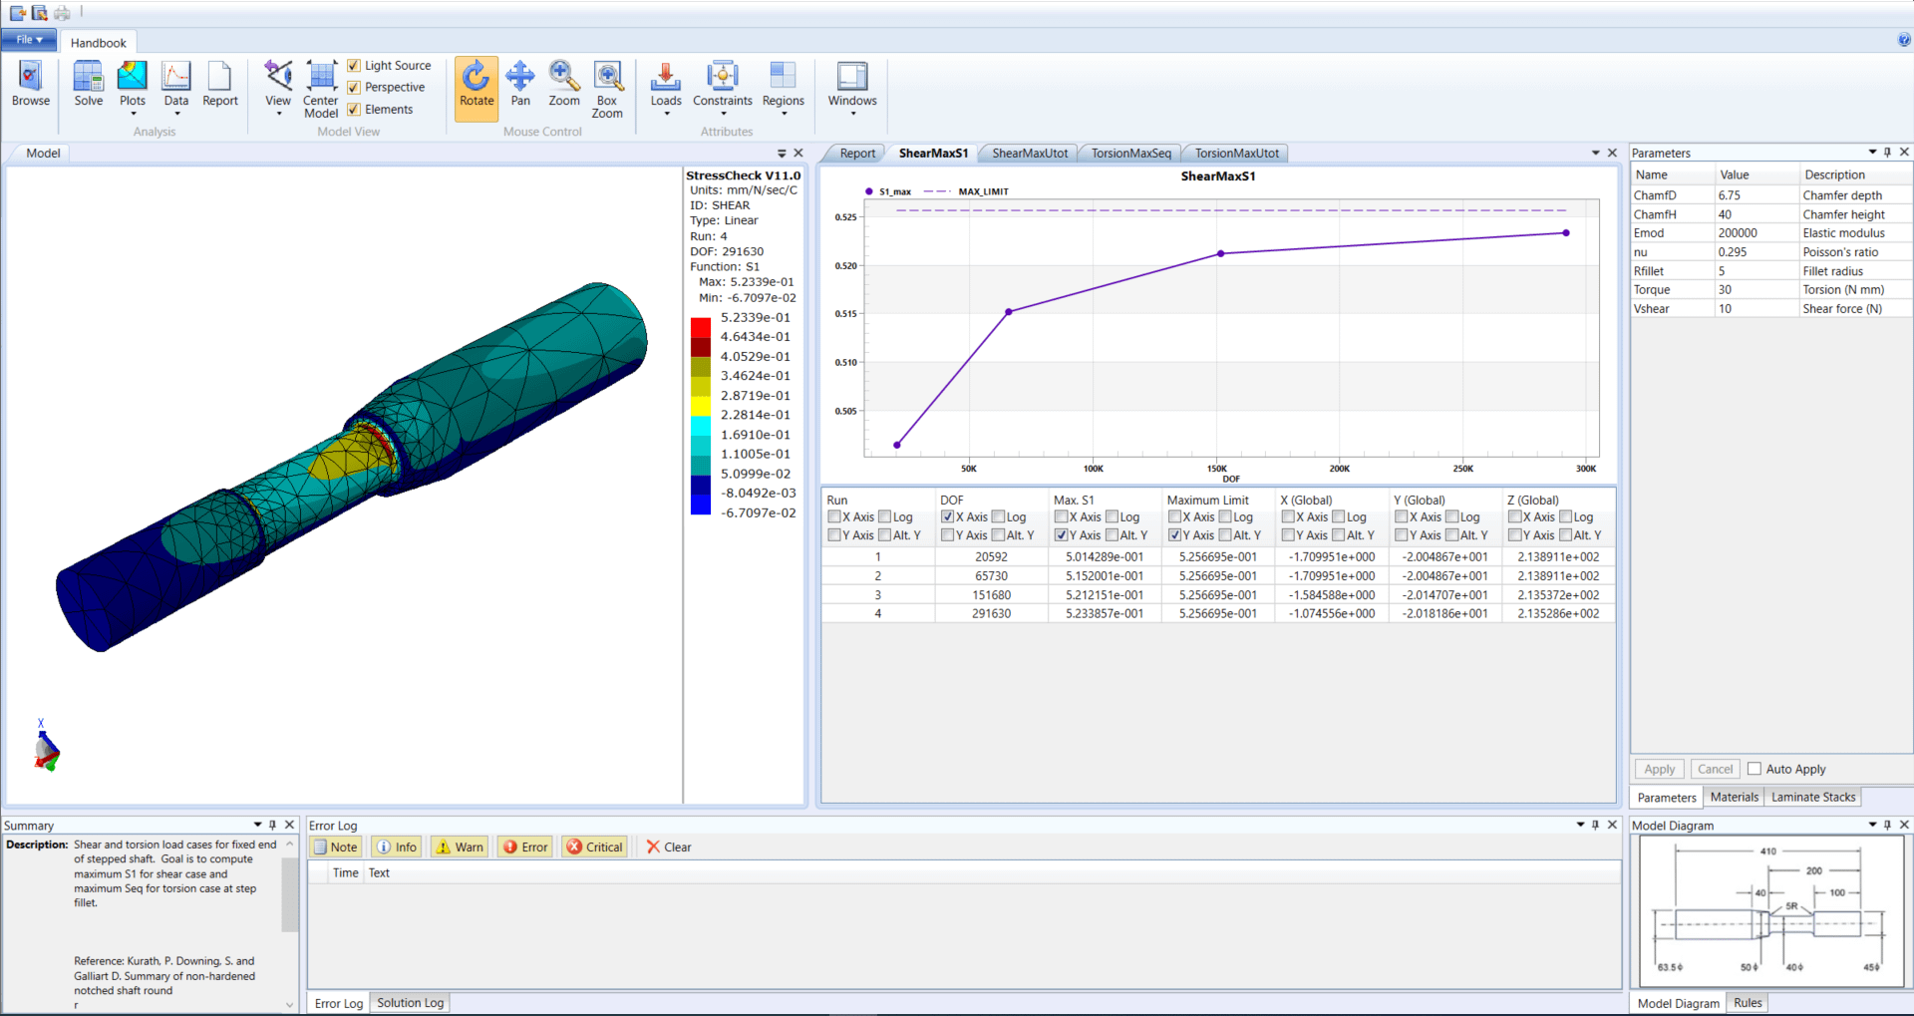Open the Error Log panel dropdown

(1580, 825)
